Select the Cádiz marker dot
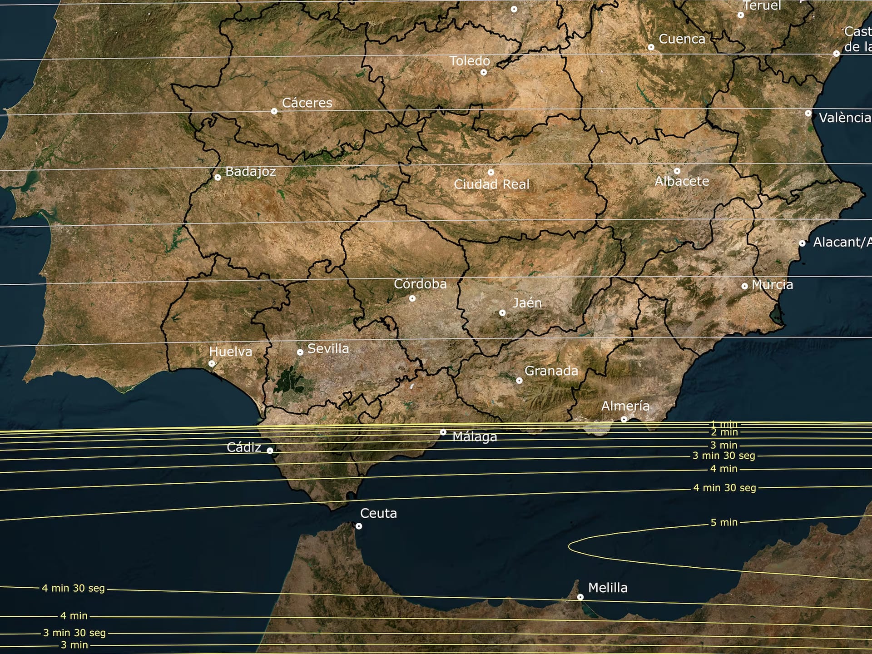872x654 pixels. pyautogui.click(x=270, y=451)
